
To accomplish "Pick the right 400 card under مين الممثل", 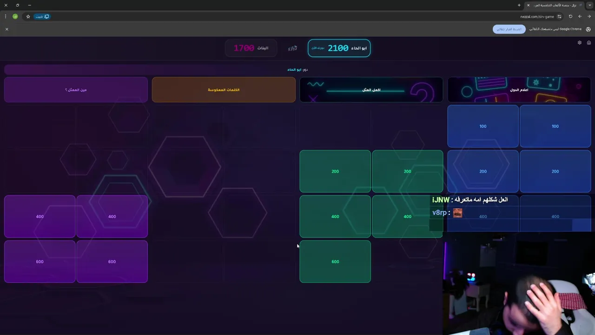I will [x=112, y=216].
